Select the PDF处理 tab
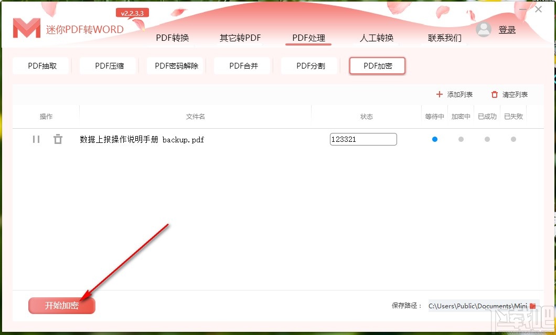 308,38
